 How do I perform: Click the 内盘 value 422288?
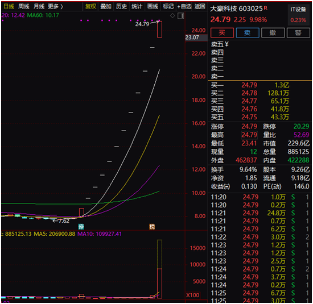[x=298, y=160]
